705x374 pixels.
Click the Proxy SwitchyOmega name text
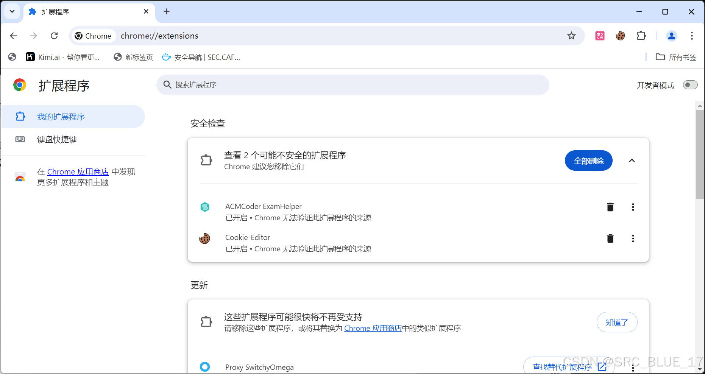tap(259, 367)
